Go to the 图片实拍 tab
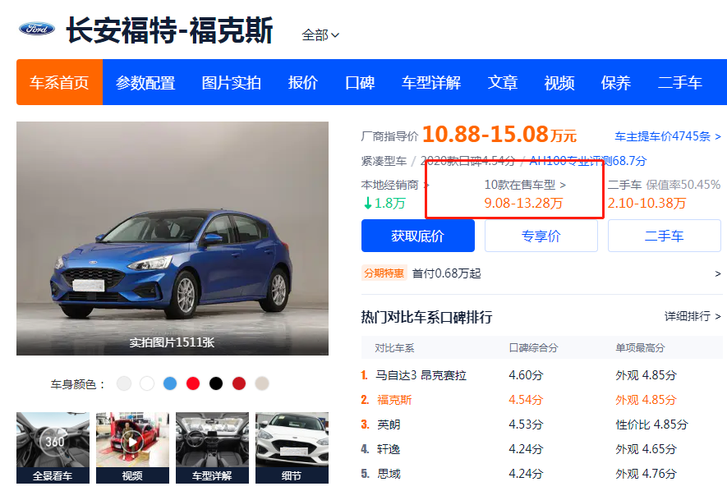Image resolution: width=727 pixels, height=491 pixels. pos(232,82)
